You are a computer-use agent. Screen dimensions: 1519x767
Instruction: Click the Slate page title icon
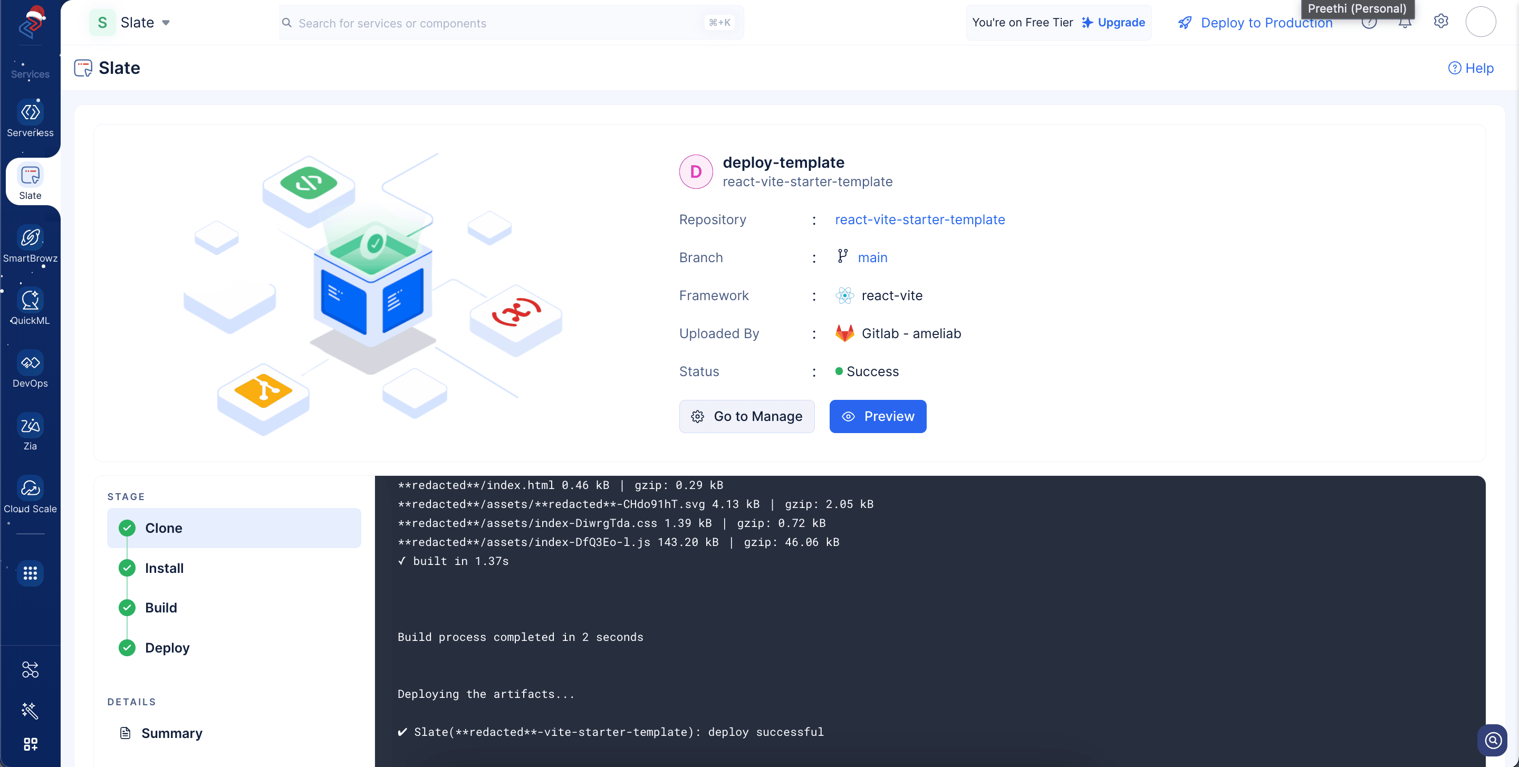(x=83, y=69)
